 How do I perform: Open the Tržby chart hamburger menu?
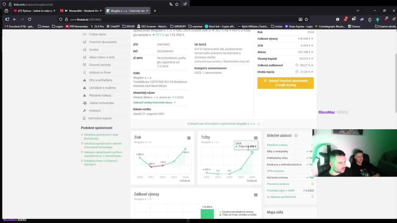256,138
